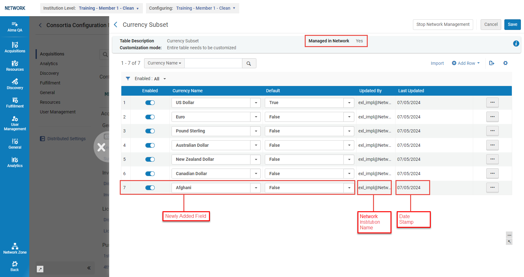Viewport: 524px width, 277px height.
Task: Open the Default dropdown for Canadian Dollar
Action: (x=349, y=174)
